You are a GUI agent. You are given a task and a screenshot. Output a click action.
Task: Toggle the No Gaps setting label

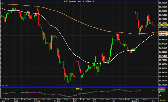(x=5, y=86)
